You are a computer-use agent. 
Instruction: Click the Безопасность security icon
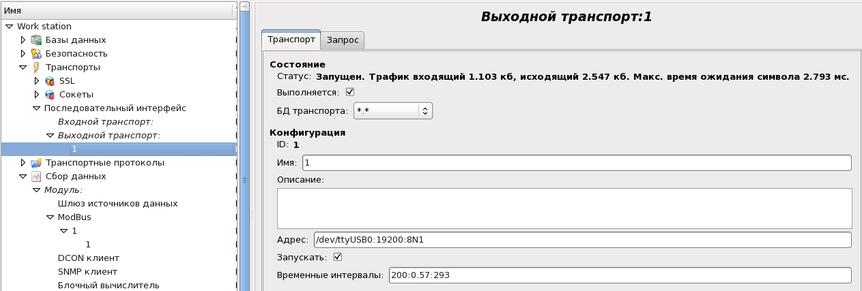36,54
